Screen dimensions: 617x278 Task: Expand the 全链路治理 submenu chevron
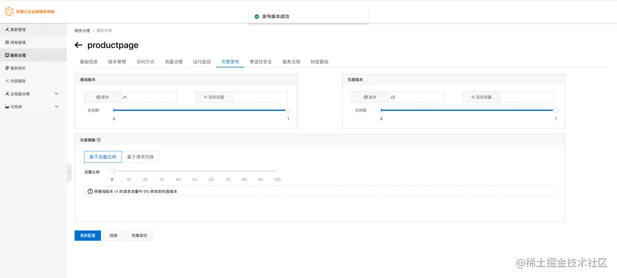(x=56, y=94)
